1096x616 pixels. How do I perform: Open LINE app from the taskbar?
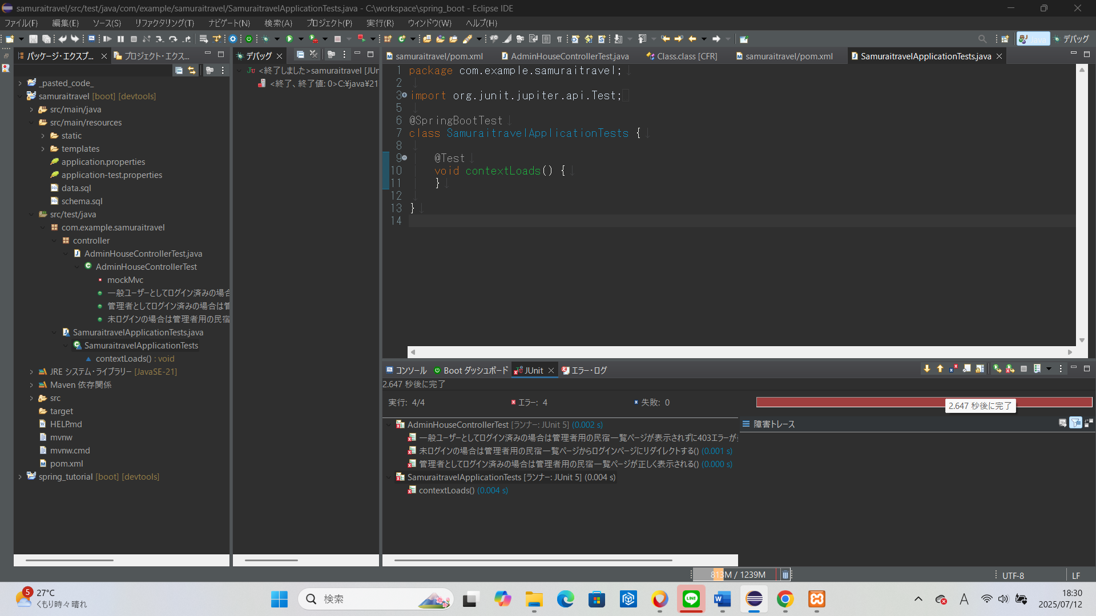pyautogui.click(x=691, y=599)
